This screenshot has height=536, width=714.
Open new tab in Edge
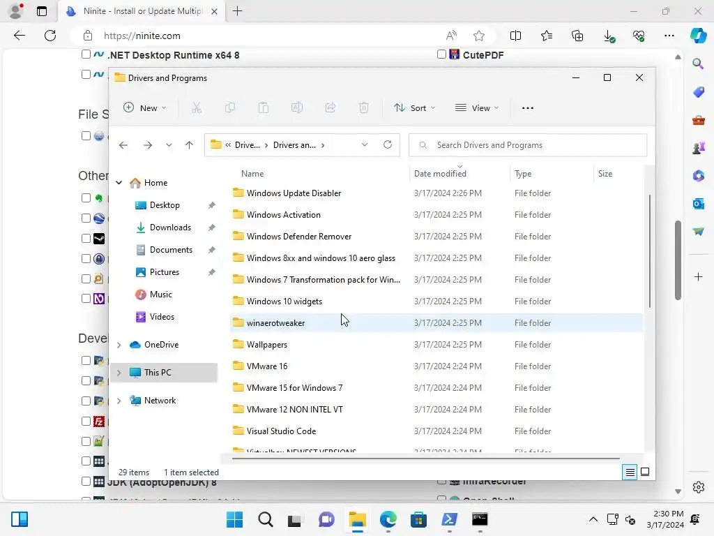[x=237, y=11]
